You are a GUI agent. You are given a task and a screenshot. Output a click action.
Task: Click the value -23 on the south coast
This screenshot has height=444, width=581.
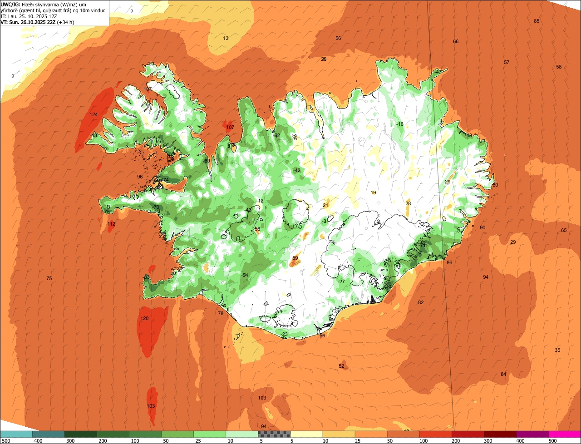[x=284, y=335]
